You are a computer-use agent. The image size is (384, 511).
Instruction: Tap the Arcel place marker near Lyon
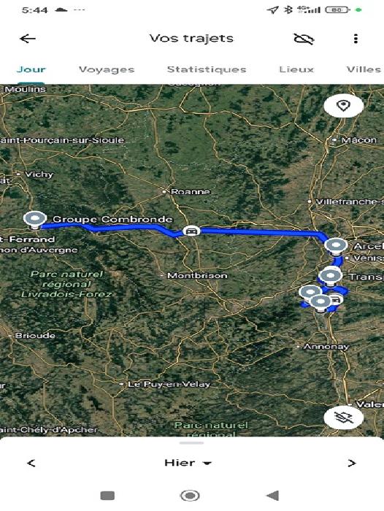pyautogui.click(x=336, y=247)
